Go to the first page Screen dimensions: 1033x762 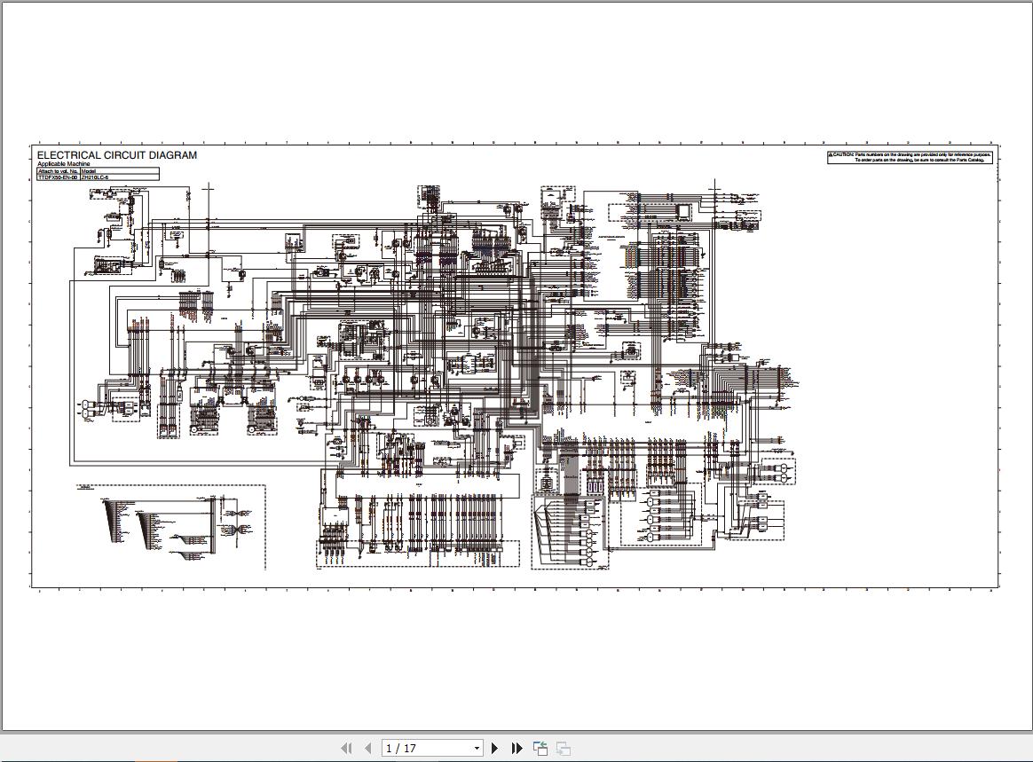tap(346, 748)
